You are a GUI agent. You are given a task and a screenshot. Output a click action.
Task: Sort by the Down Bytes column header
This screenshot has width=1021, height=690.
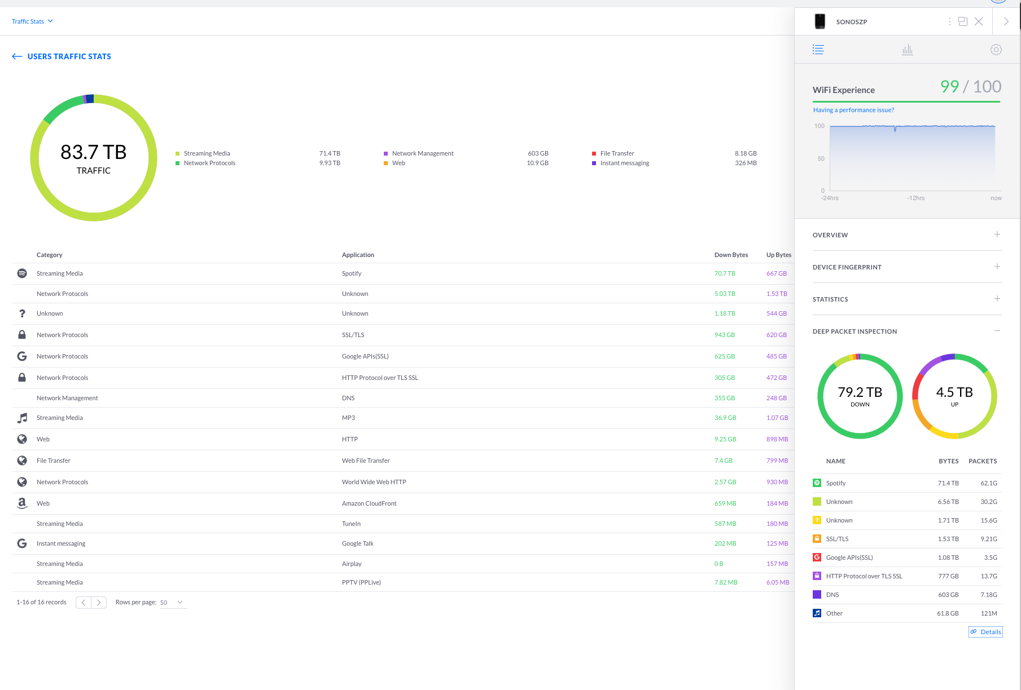(x=731, y=255)
